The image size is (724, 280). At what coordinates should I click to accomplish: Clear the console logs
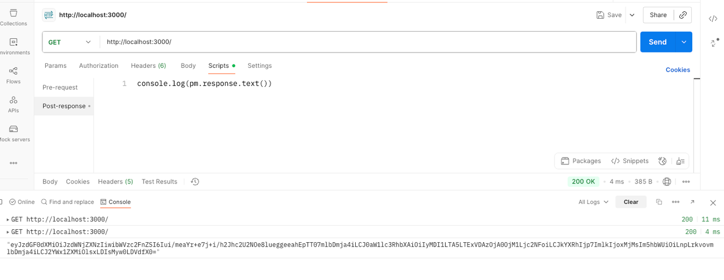631,202
